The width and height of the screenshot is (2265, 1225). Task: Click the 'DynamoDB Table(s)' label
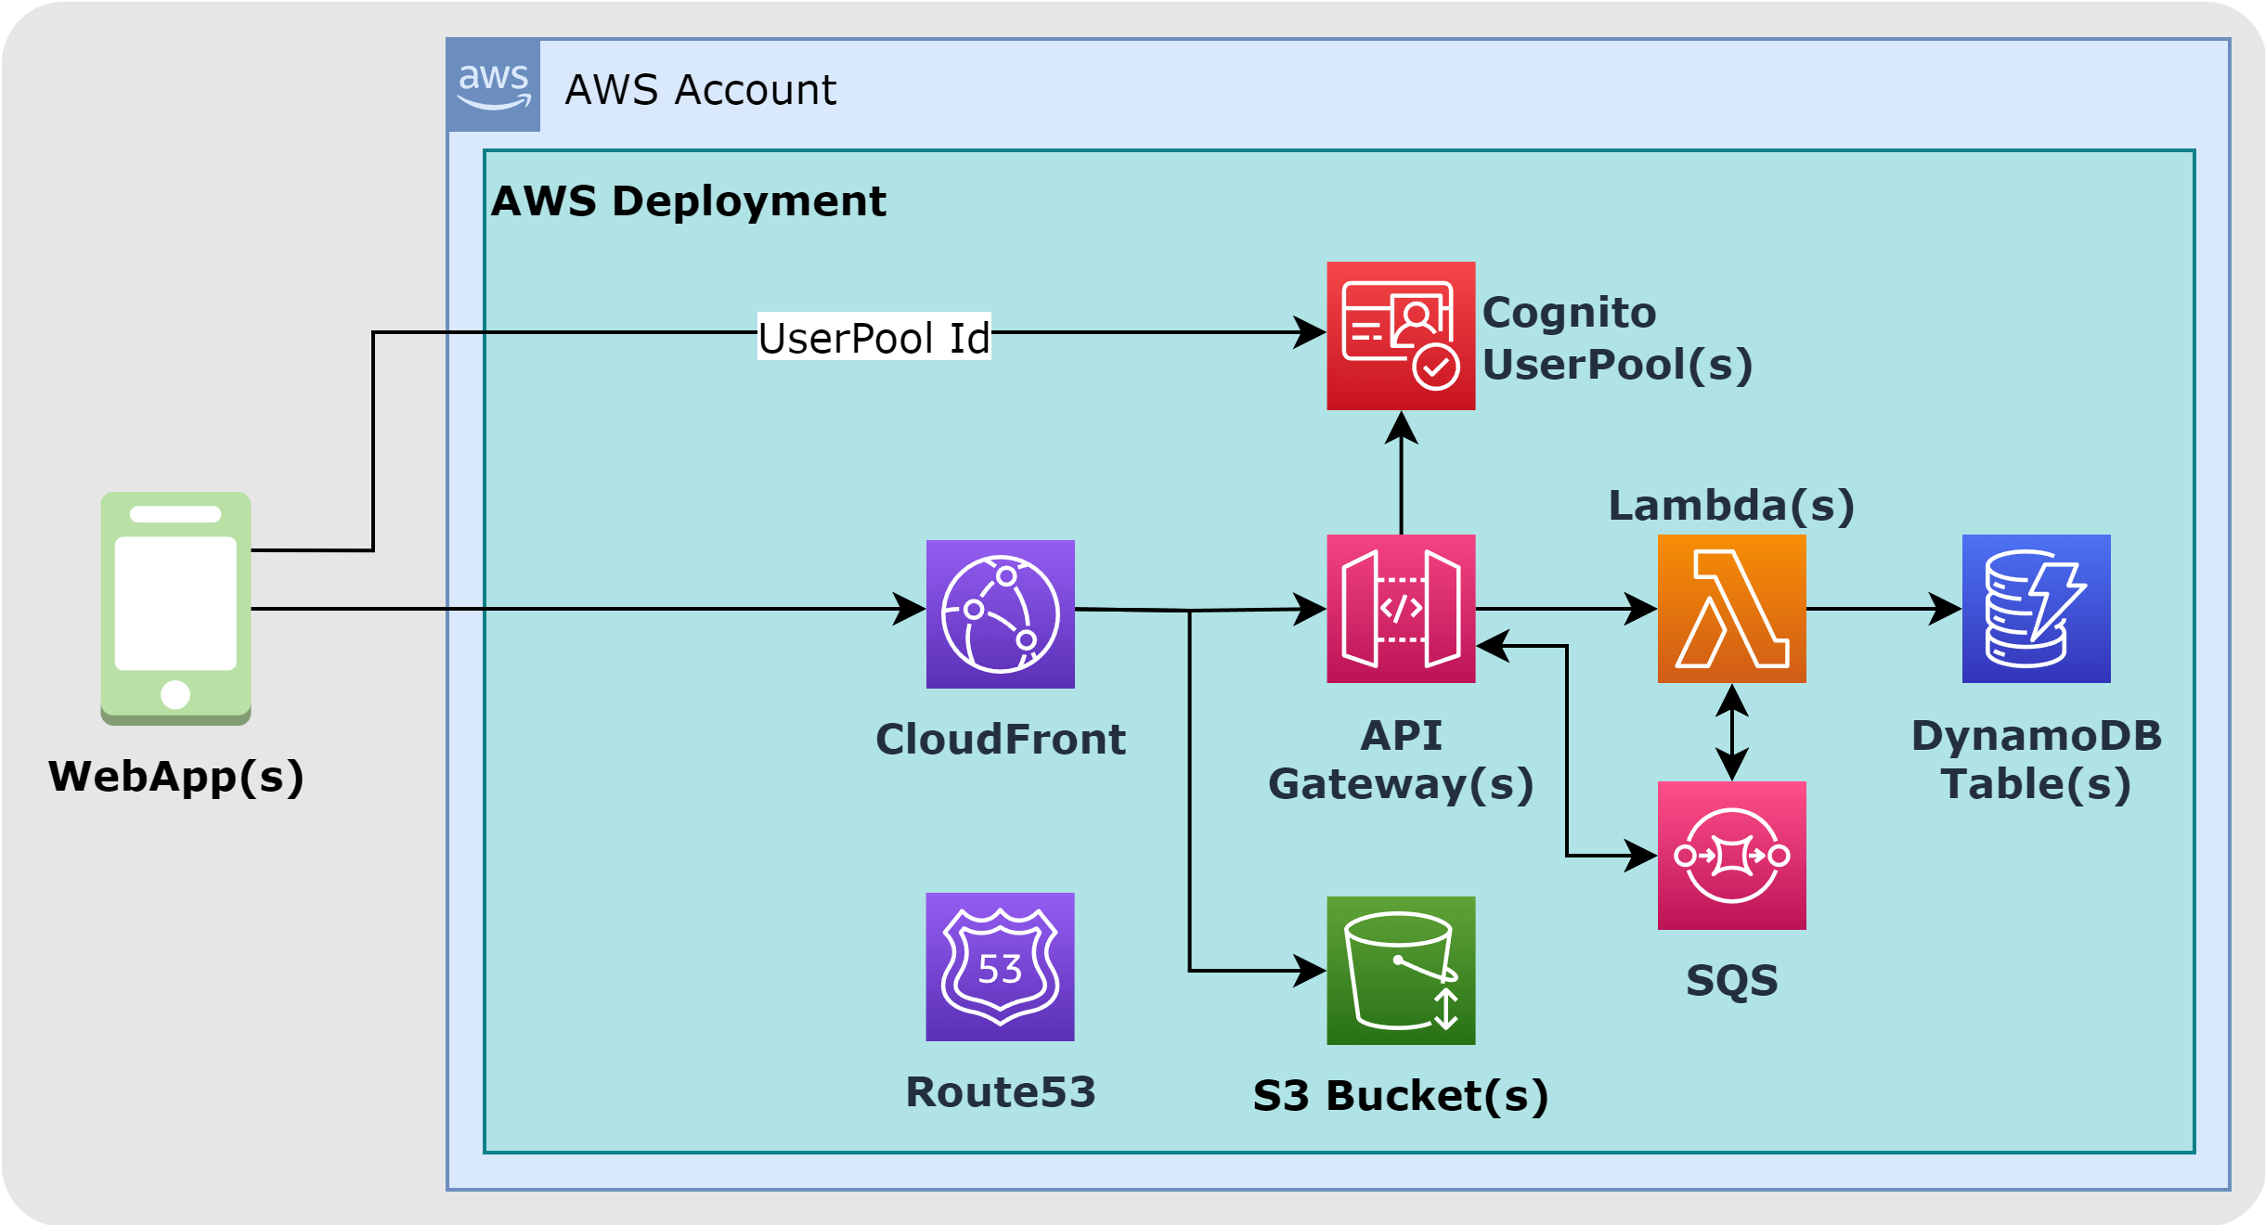(x=2037, y=760)
